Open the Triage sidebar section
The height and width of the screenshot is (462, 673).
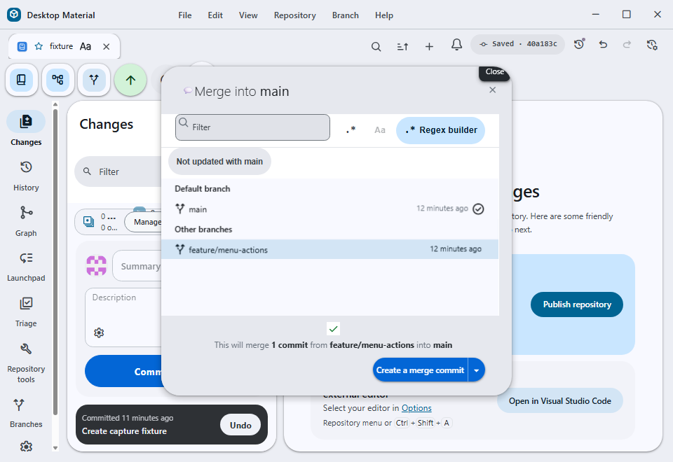tap(26, 312)
